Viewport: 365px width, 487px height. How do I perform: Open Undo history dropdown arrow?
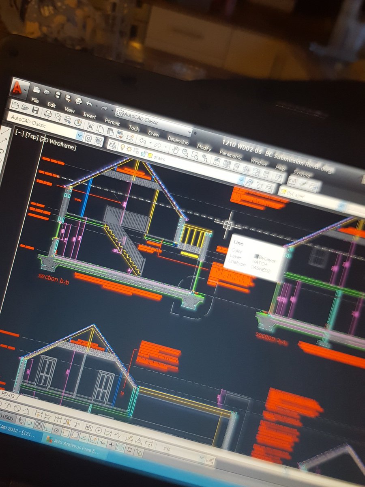pos(97,106)
